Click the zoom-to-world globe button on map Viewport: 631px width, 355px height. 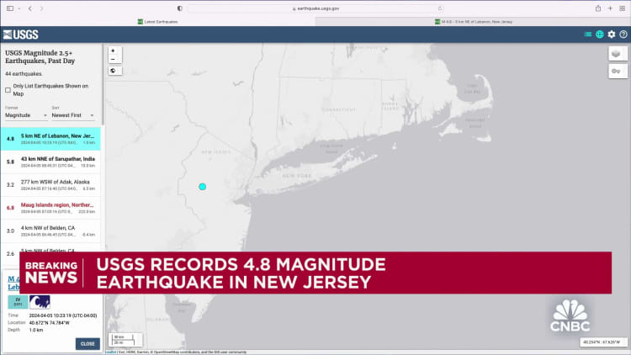(114, 71)
